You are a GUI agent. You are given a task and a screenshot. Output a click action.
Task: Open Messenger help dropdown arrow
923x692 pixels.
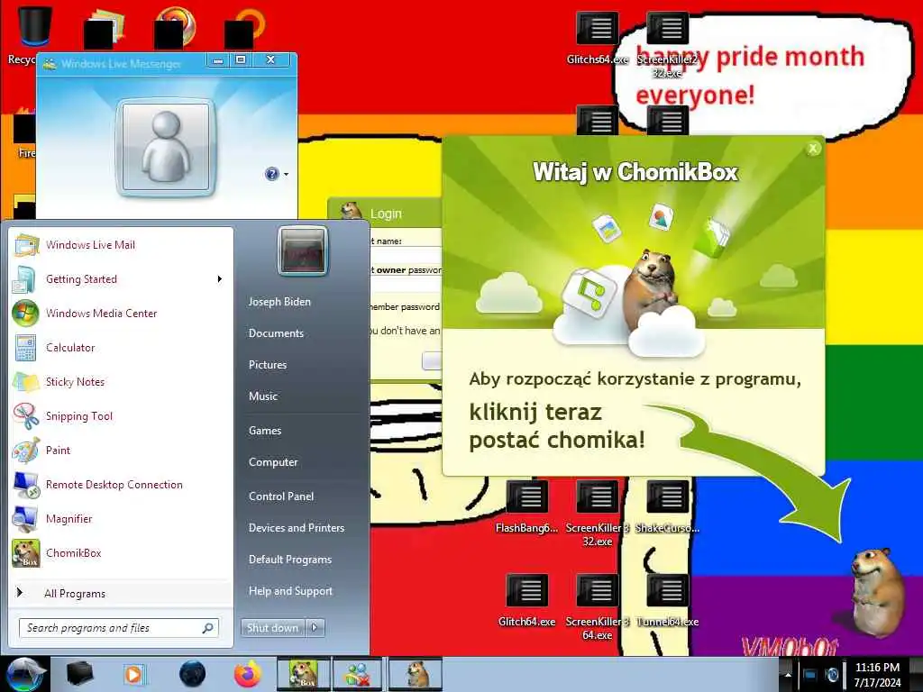[x=286, y=174]
